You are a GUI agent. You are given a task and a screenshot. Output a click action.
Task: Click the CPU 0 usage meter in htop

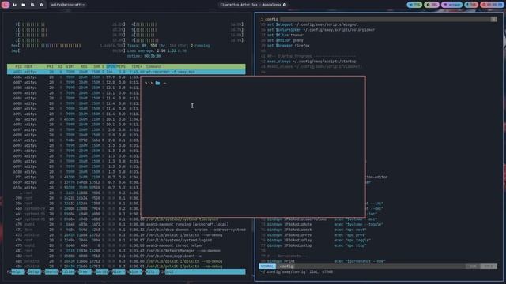[x=70, y=24]
